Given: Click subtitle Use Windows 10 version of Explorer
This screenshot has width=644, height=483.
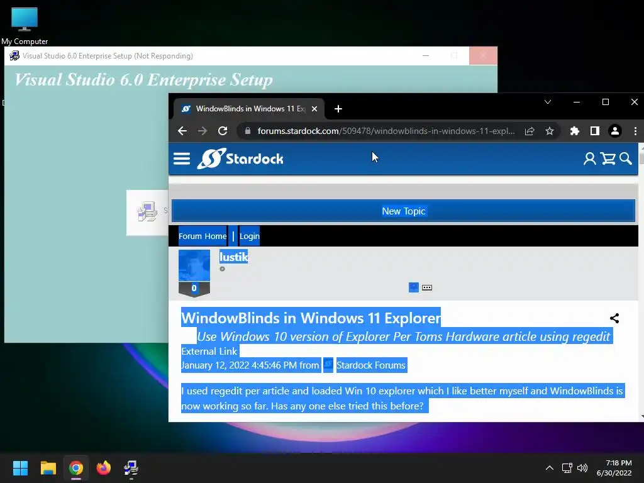Looking at the screenshot, I should [404, 336].
